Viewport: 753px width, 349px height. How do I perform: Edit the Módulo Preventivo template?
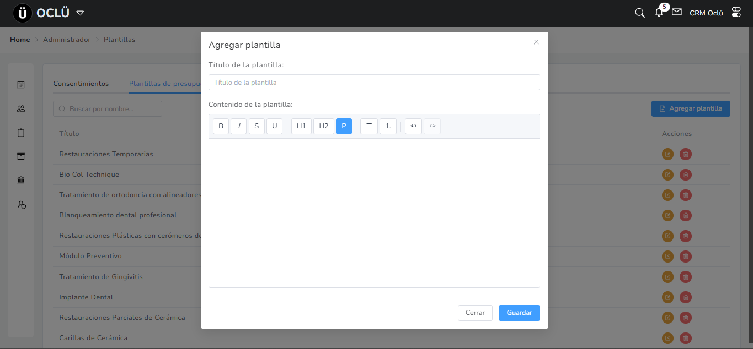(667, 256)
